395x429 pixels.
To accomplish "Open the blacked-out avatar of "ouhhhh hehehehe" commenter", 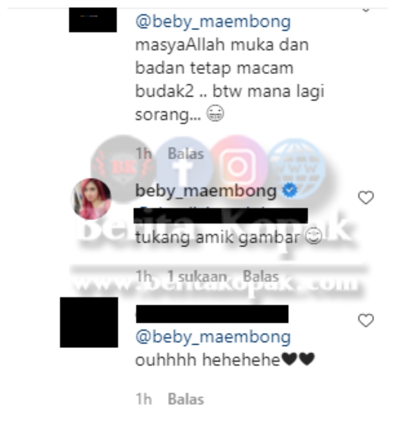I will click(89, 322).
